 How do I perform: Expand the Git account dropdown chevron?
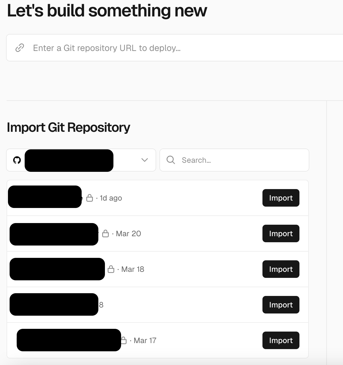pos(145,160)
